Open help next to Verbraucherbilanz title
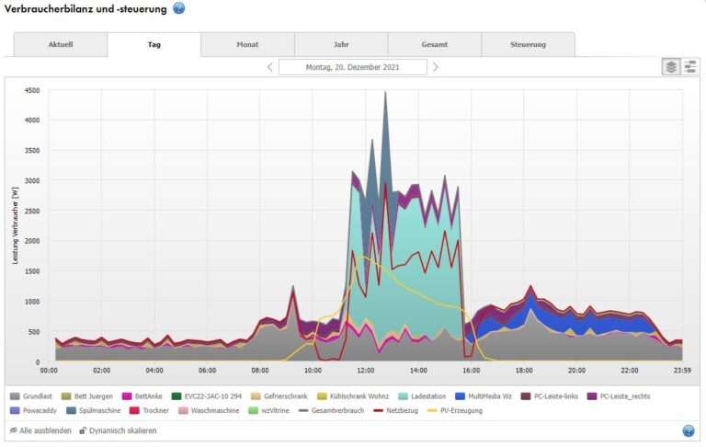 (179, 9)
